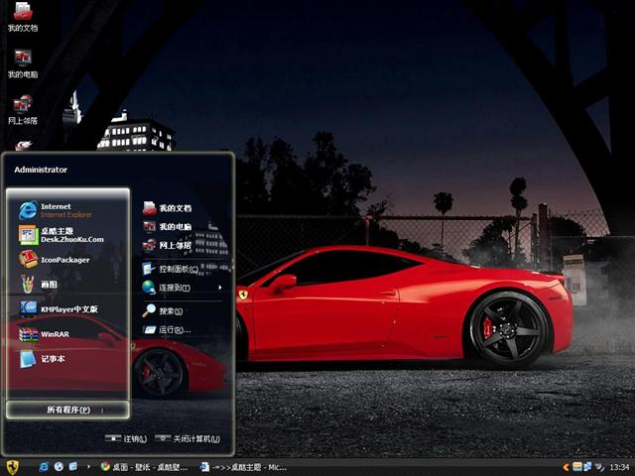Viewport: 635px width, 476px height.
Task: Expand the 连接到(T) submenu
Action: pos(183,288)
